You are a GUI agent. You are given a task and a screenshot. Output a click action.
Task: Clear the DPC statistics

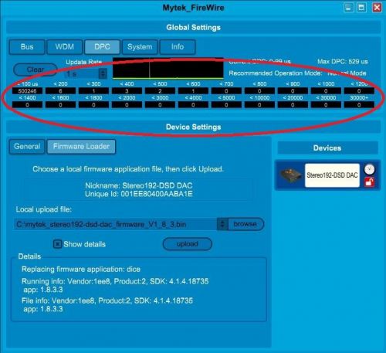[x=36, y=70]
